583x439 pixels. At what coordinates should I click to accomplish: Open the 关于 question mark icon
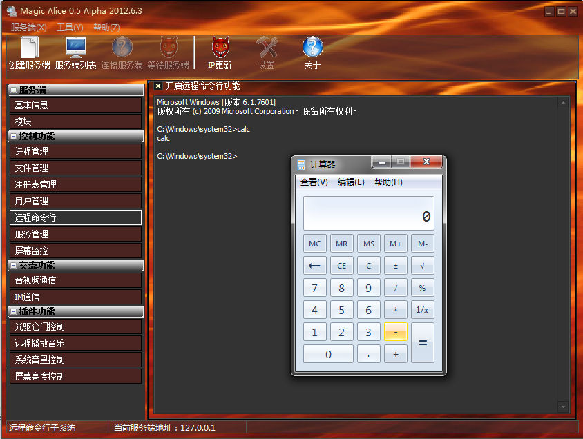pyautogui.click(x=312, y=47)
